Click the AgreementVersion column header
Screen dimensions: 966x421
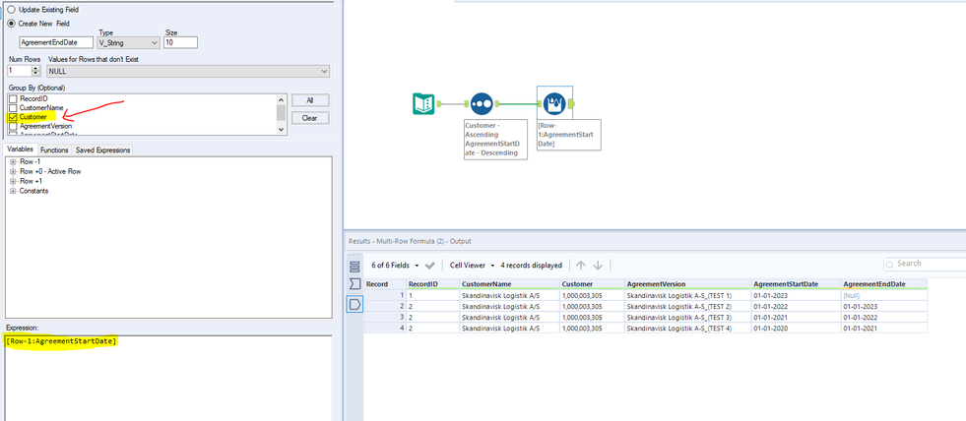click(687, 283)
